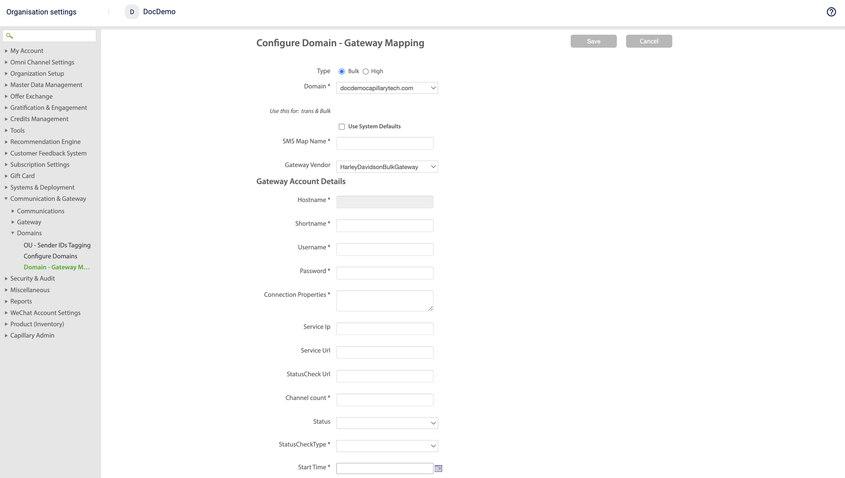845x478 pixels.
Task: Expand the Gateway submenu arrow
Action: pos(12,222)
